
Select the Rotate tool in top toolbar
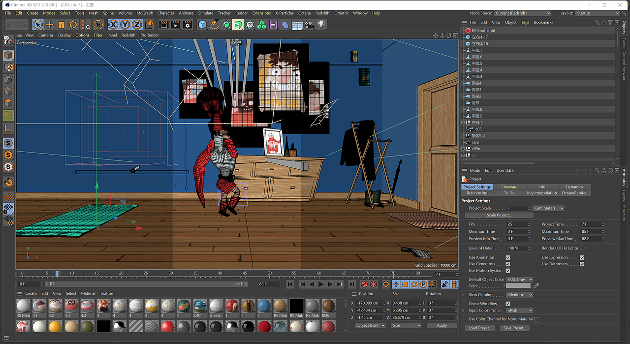click(73, 25)
